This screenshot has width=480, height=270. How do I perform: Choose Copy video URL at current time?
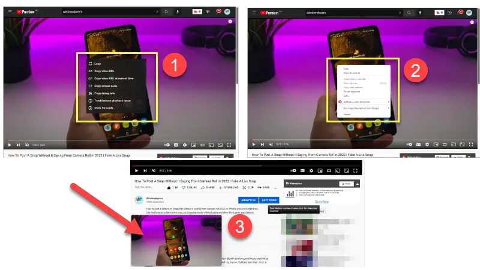[x=116, y=79]
